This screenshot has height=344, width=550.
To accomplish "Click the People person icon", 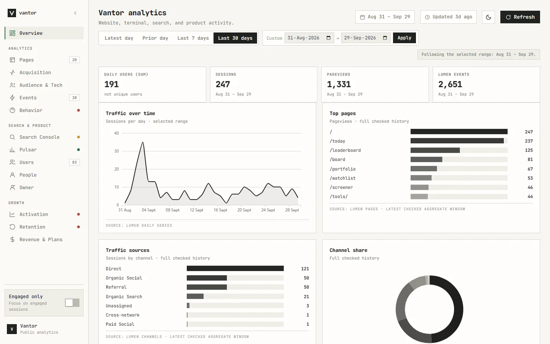I will coord(13,175).
